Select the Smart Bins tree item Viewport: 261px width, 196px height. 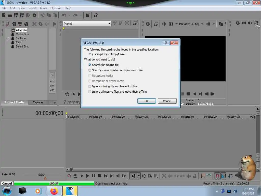coord(22,46)
